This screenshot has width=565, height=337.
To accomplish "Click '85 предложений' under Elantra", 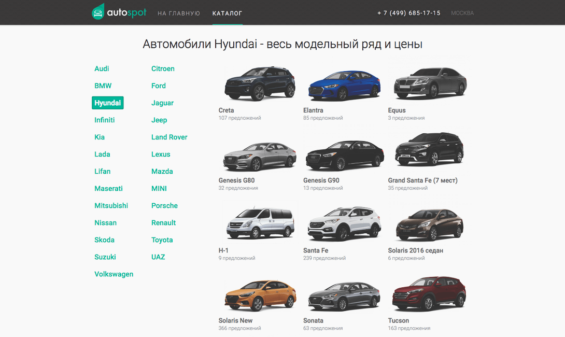I will [323, 118].
